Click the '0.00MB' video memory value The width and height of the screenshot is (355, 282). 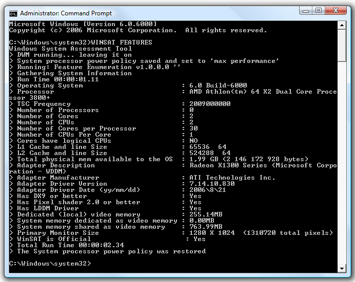pos(202,221)
